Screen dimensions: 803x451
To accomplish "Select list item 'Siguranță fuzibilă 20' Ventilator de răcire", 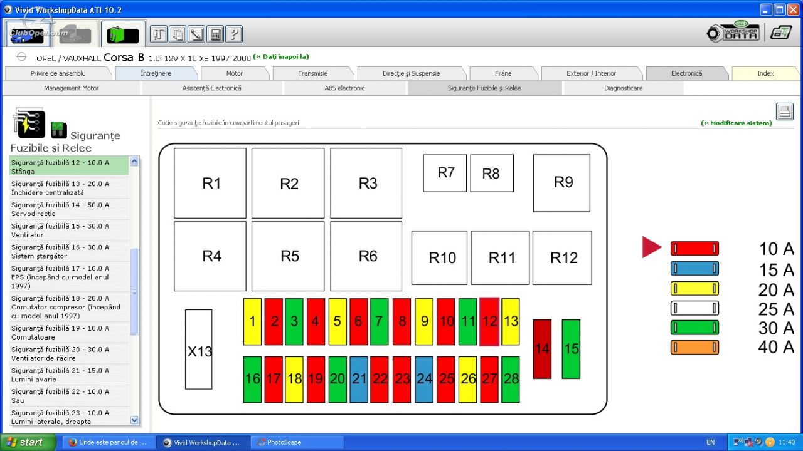I will 69,354.
